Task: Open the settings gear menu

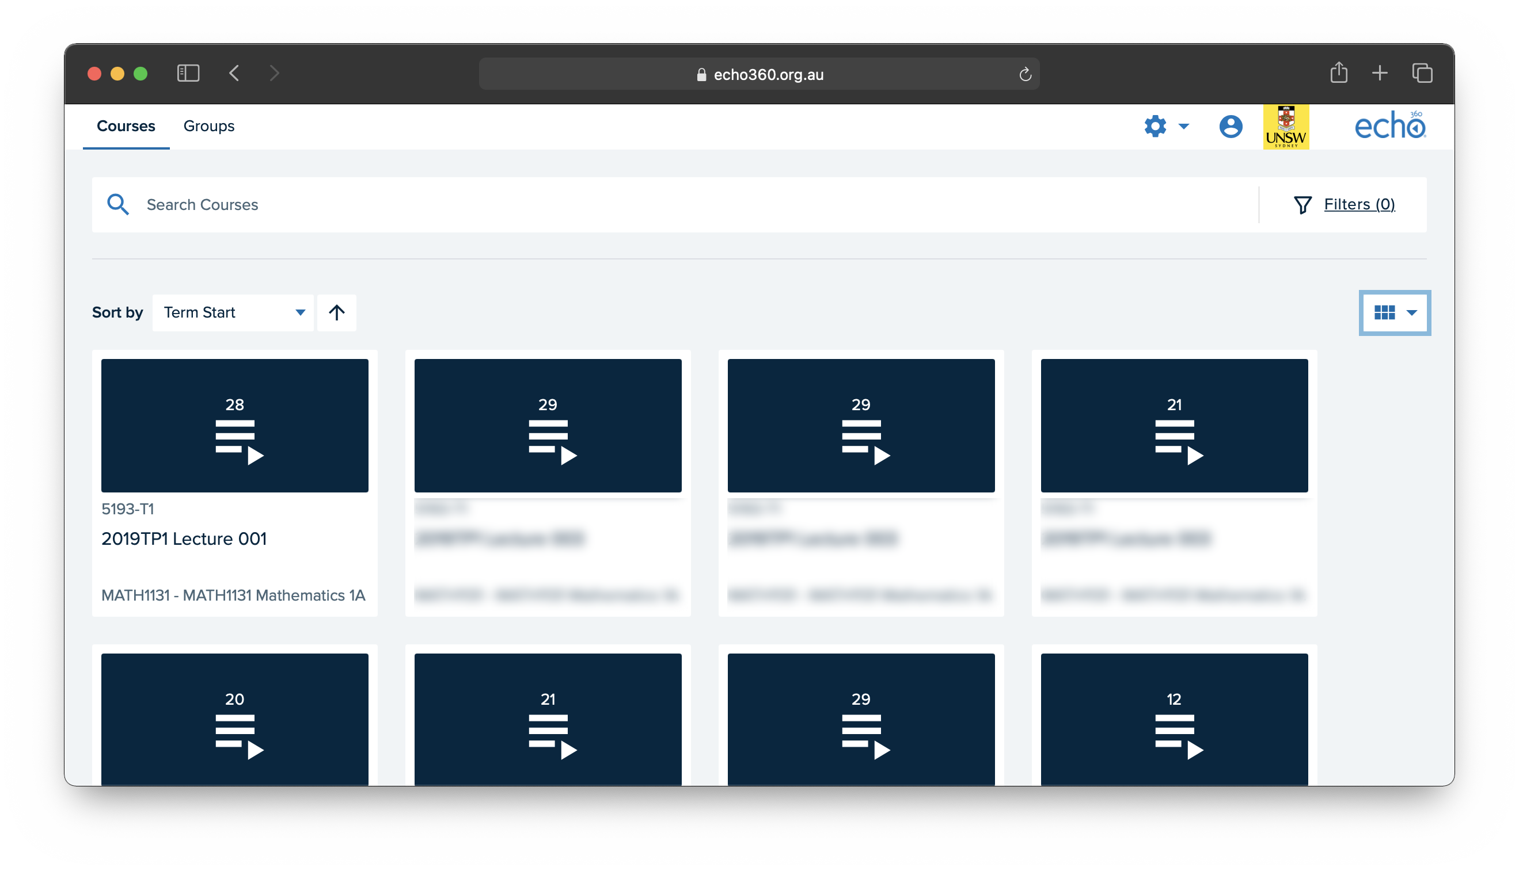Action: [x=1156, y=126]
